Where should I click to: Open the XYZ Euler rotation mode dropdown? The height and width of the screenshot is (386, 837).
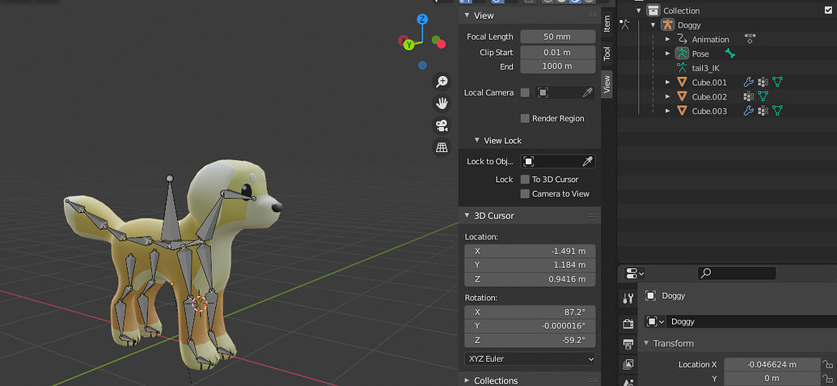click(x=530, y=358)
